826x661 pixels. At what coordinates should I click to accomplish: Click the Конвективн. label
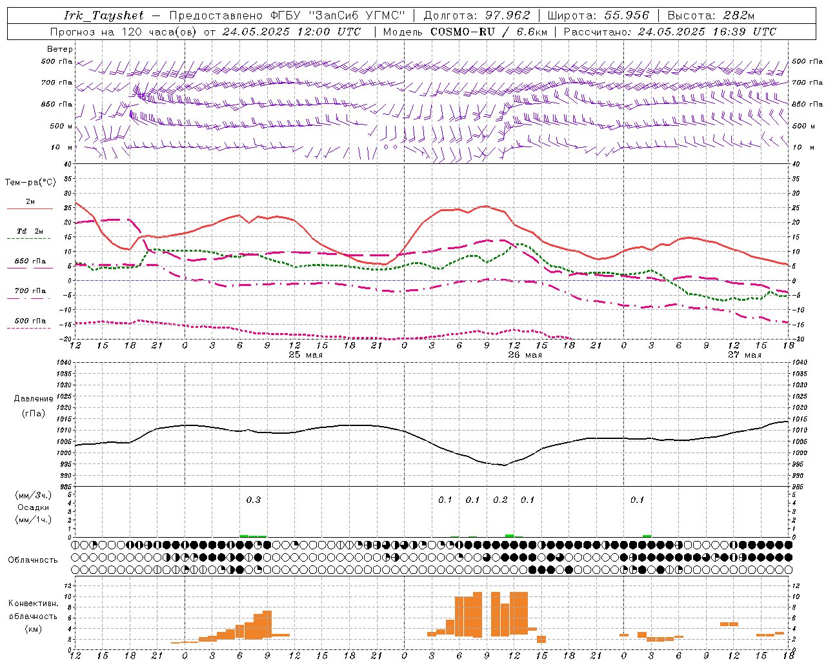pos(34,604)
